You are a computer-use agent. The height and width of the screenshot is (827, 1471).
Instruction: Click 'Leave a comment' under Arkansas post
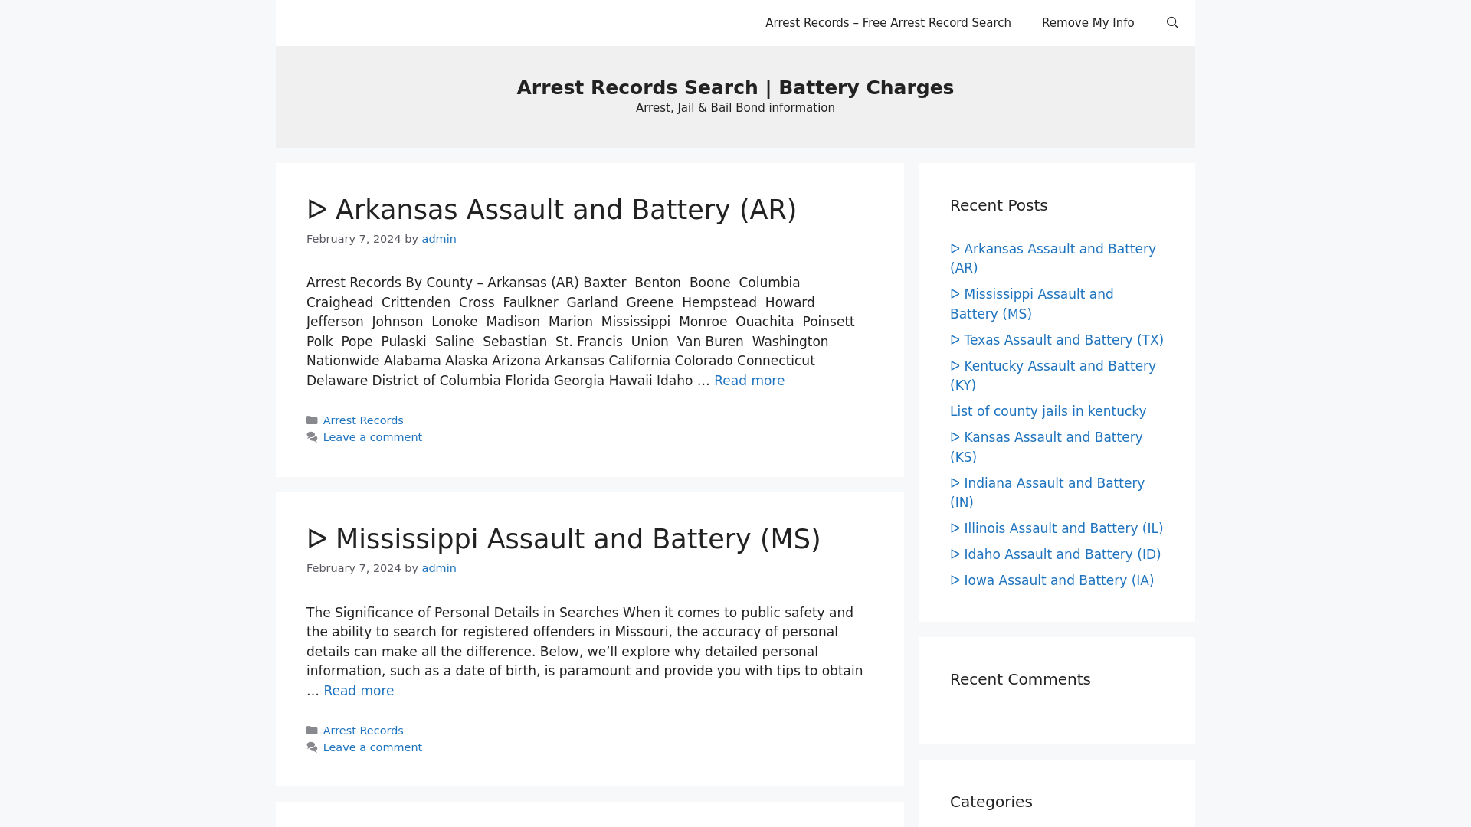[x=372, y=437]
